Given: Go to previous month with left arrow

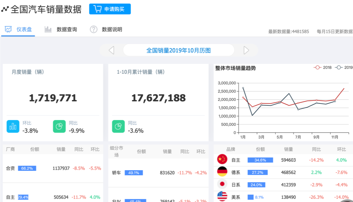Looking at the screenshot, I should 111,50.
